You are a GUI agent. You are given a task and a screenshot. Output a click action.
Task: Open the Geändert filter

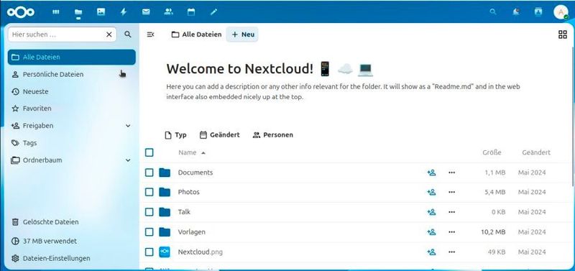tap(220, 135)
